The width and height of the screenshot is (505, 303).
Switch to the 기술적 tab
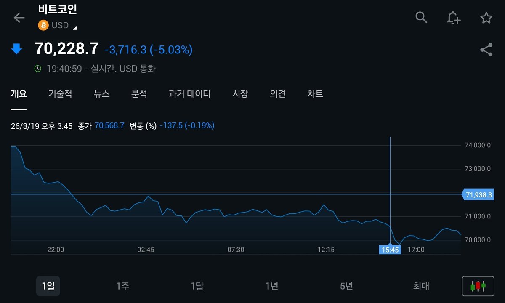(x=59, y=94)
